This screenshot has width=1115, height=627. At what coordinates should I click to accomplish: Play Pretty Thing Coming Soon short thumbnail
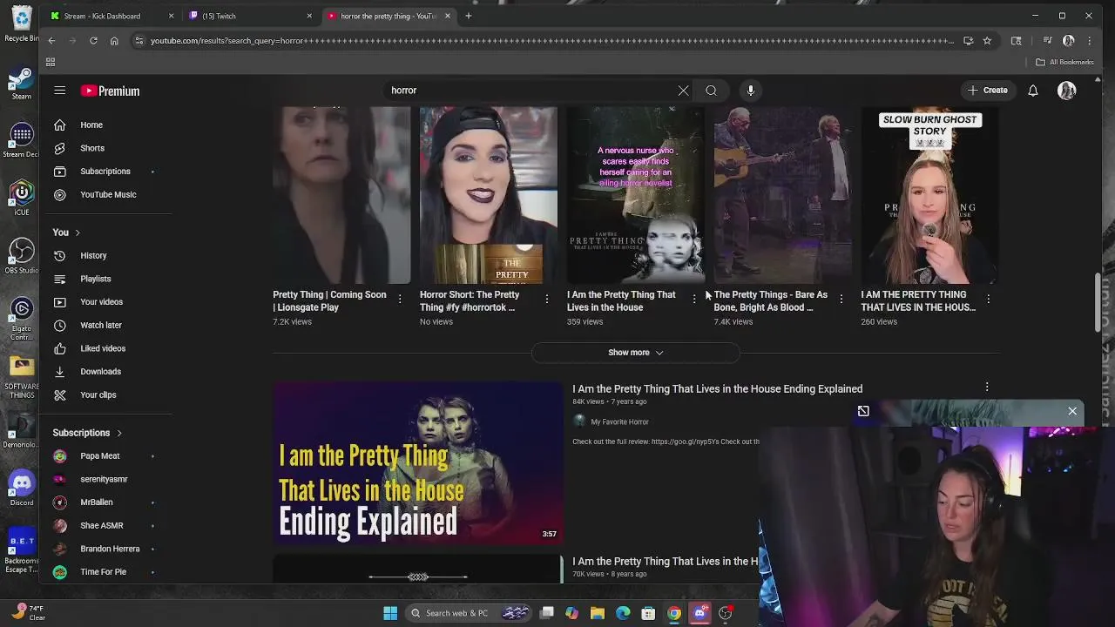pos(341,195)
